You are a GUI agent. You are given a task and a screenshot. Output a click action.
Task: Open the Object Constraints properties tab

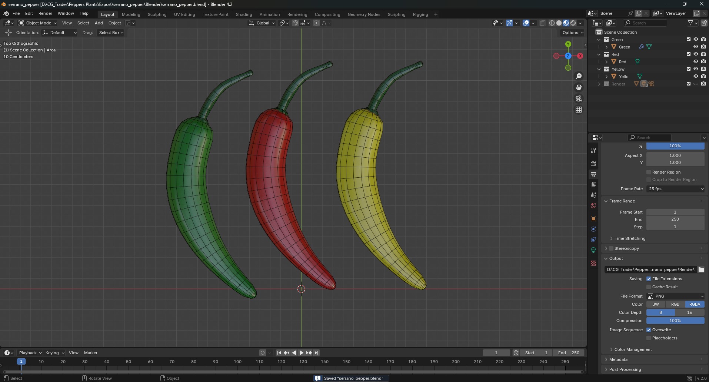pos(593,239)
